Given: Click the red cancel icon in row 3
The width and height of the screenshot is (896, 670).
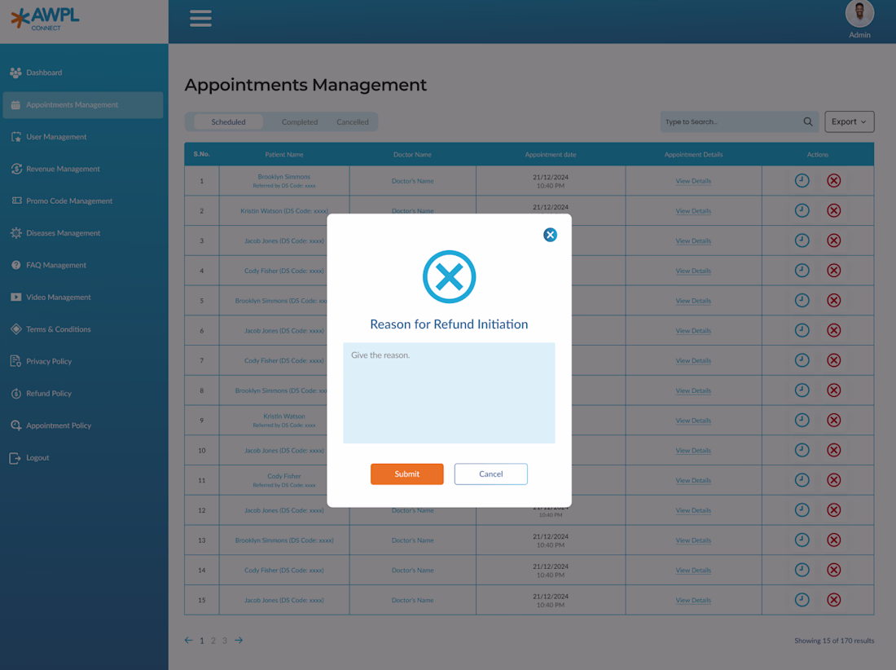Looking at the screenshot, I should coord(834,240).
